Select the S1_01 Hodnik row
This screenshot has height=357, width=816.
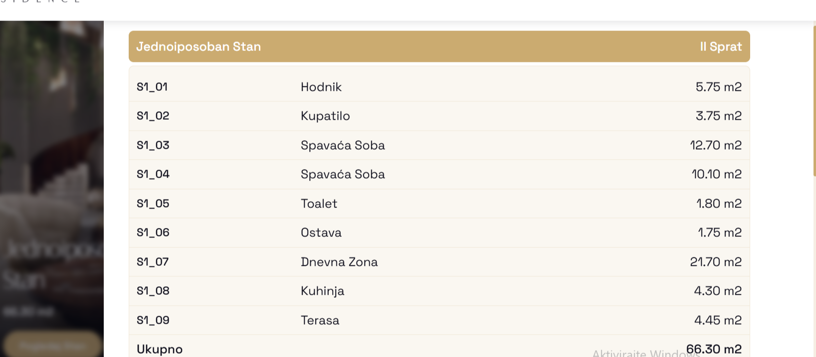click(439, 87)
